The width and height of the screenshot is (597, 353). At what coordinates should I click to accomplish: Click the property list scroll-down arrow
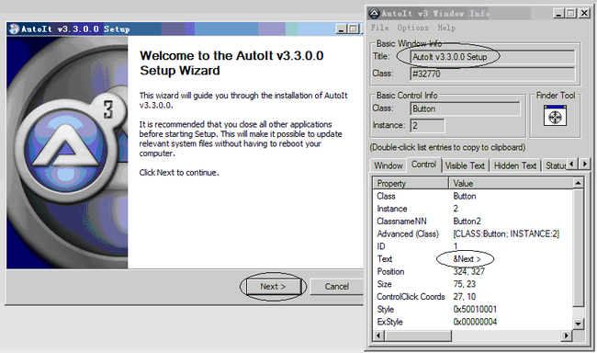click(578, 324)
